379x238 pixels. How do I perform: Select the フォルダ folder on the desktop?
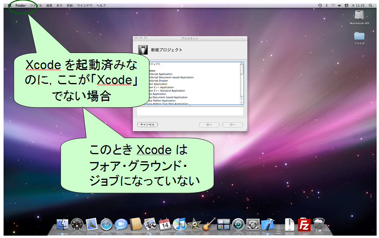point(359,38)
